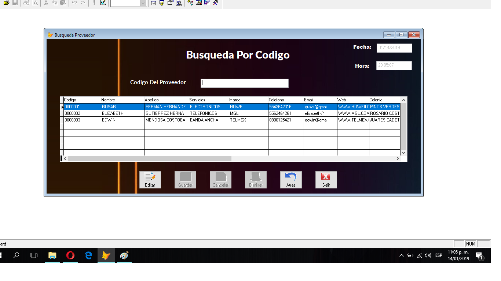Click the Class Browser toolbar icon
The height and width of the screenshot is (281, 501).
[190, 3]
